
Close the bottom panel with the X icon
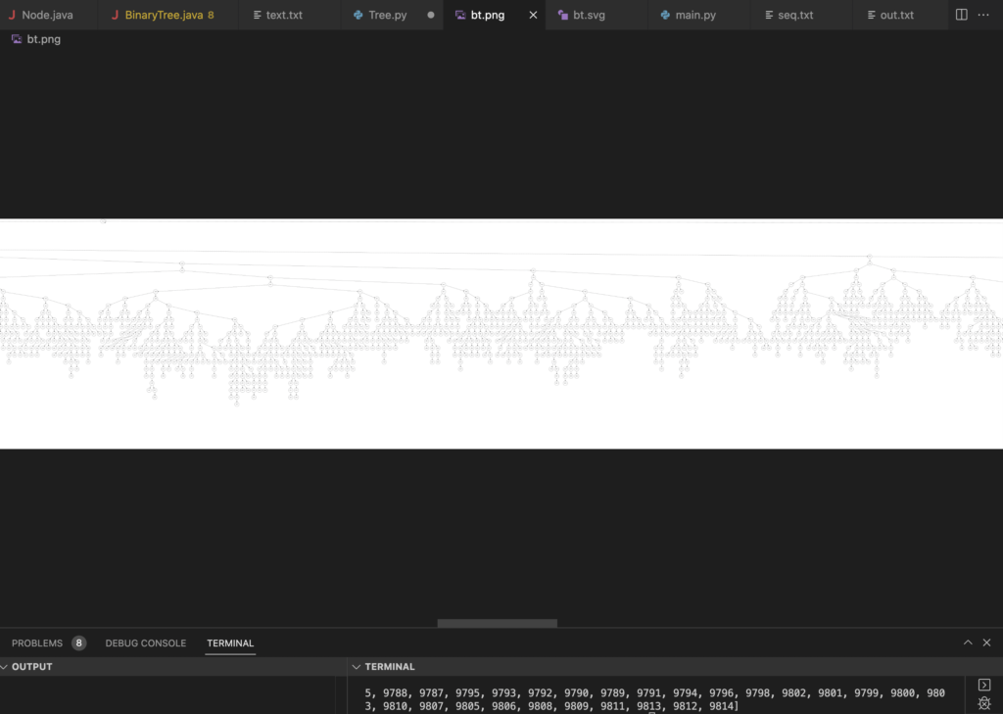(x=986, y=643)
